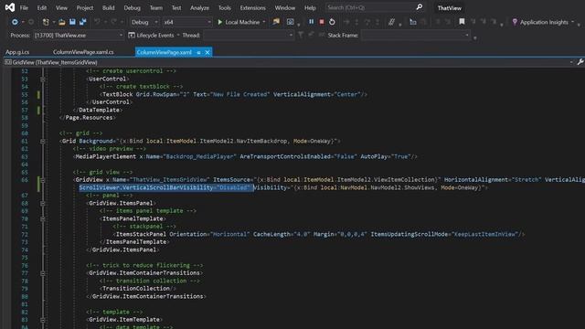Open the Tools menu

(225, 7)
